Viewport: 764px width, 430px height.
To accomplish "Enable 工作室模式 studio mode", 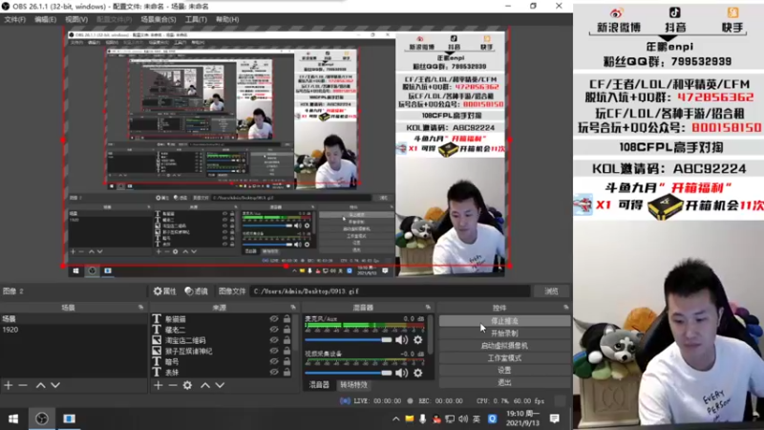I will 504,357.
